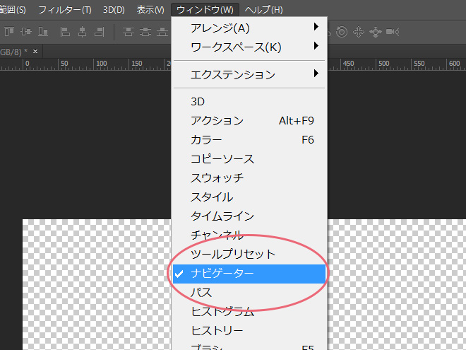
Task: Click the distribute top edges icon
Action: [129, 31]
